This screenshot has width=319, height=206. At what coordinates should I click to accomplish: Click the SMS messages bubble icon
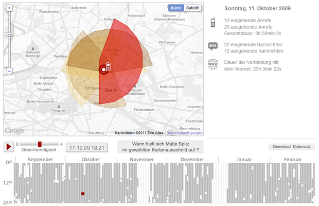pos(212,47)
